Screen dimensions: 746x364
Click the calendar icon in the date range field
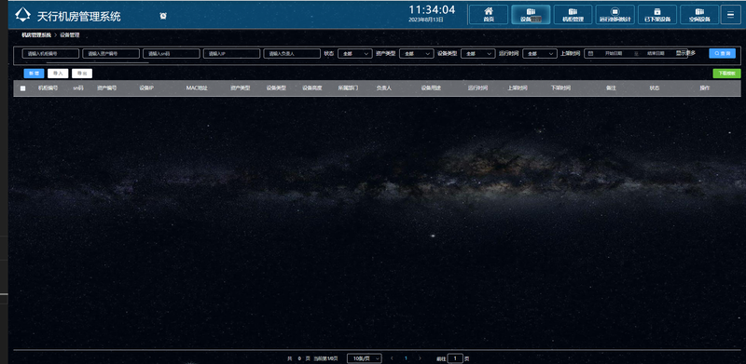tap(590, 54)
